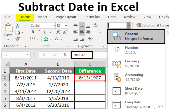Switch to the View tab
This screenshot has width=169, height=109.
(x=147, y=17)
